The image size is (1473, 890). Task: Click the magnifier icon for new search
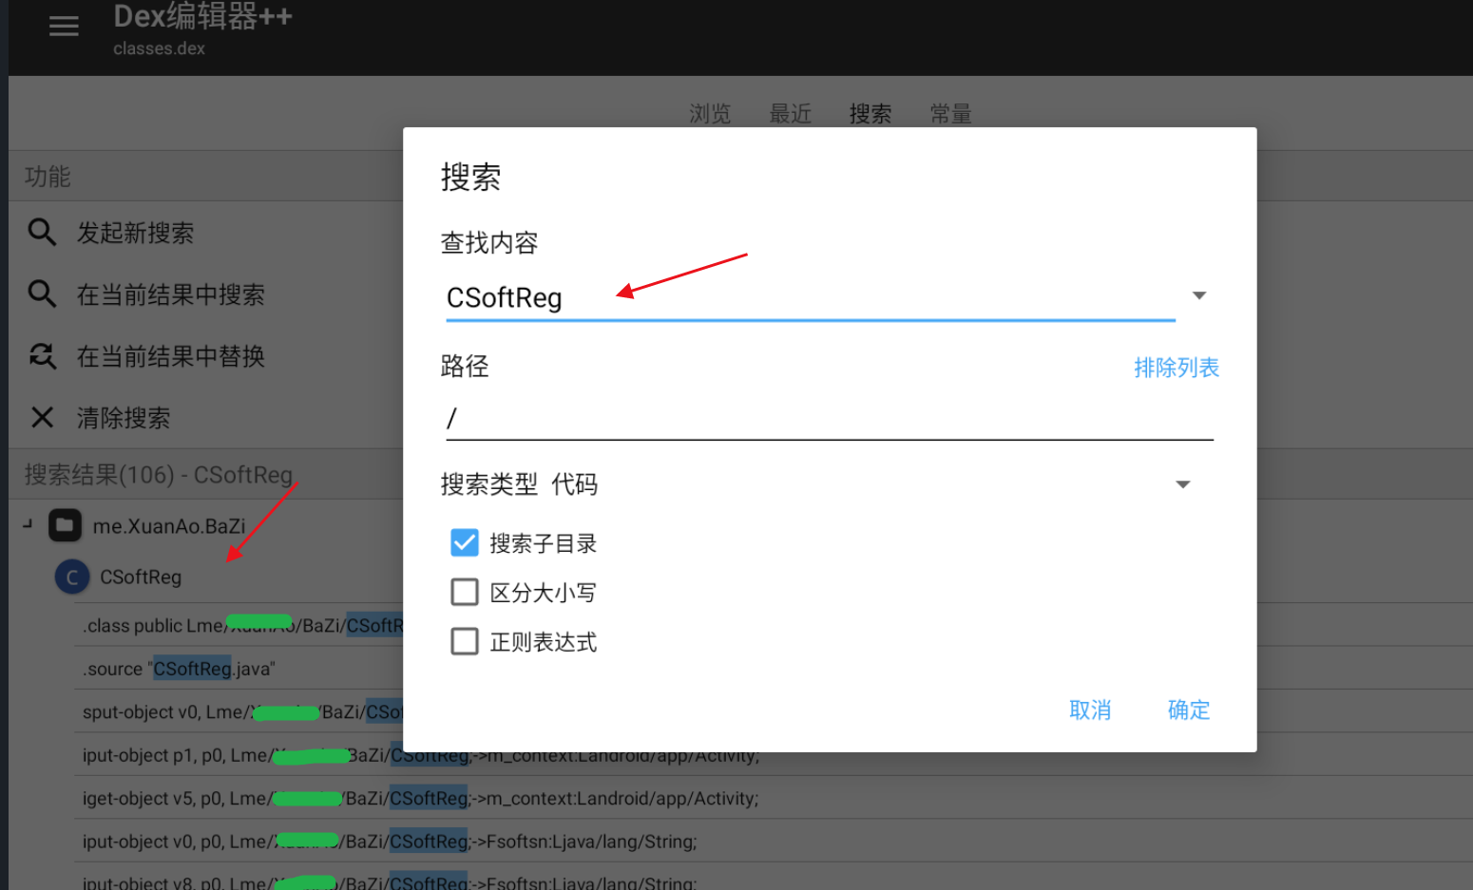coord(42,232)
